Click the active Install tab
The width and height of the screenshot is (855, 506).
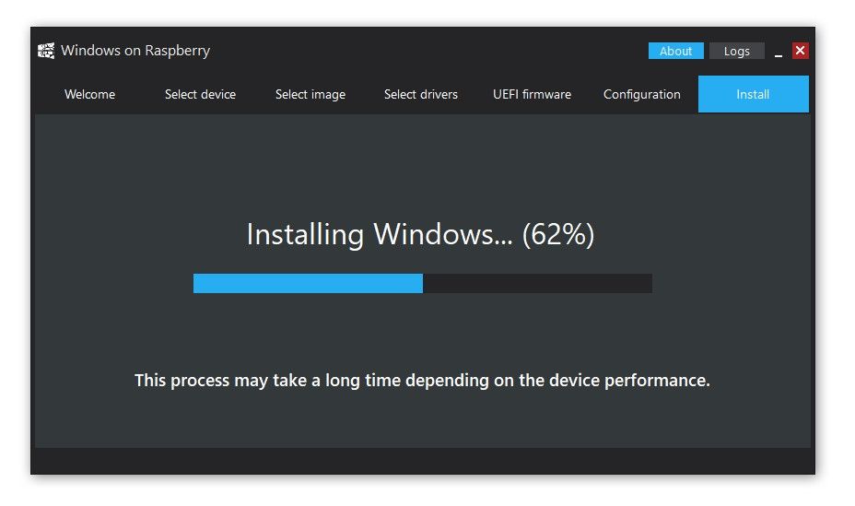pos(753,94)
